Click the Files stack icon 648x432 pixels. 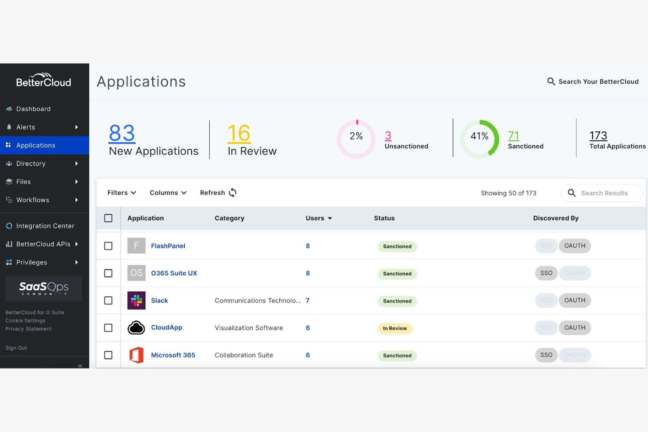pos(9,182)
